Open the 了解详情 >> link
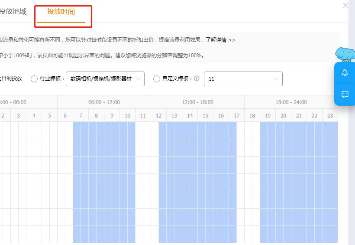The width and height of the screenshot is (355, 245). pyautogui.click(x=220, y=40)
